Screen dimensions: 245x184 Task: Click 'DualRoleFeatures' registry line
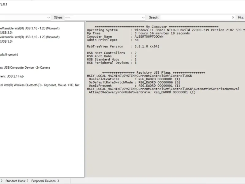[x=134, y=79]
